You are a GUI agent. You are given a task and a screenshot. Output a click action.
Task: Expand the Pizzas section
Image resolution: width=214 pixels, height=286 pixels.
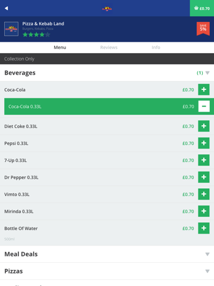(207, 271)
